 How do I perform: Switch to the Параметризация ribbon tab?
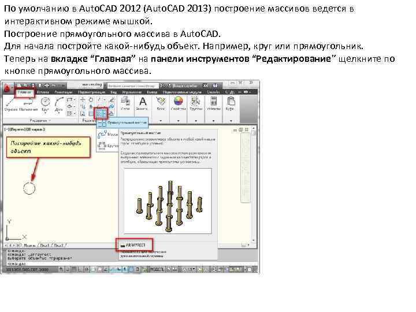coord(92,92)
